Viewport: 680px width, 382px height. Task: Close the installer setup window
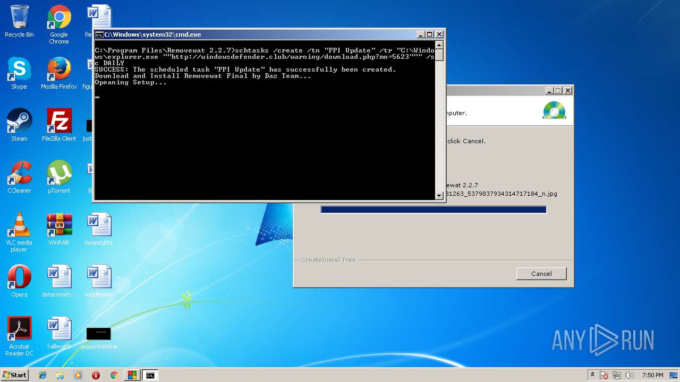click(568, 91)
